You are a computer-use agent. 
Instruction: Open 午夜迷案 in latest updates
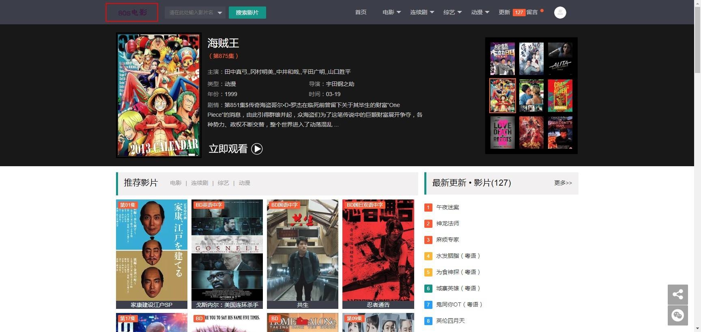coord(447,207)
